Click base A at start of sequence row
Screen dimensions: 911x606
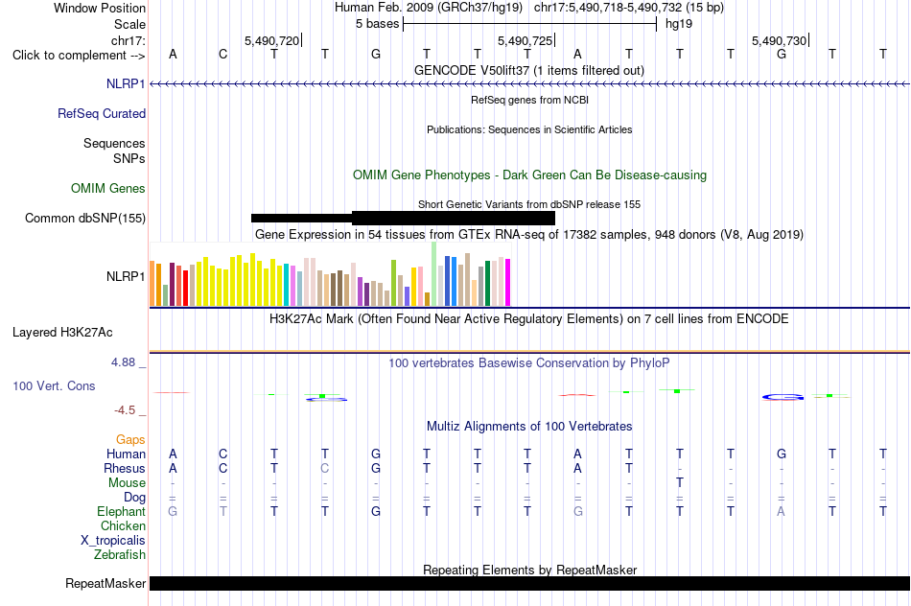[173, 55]
